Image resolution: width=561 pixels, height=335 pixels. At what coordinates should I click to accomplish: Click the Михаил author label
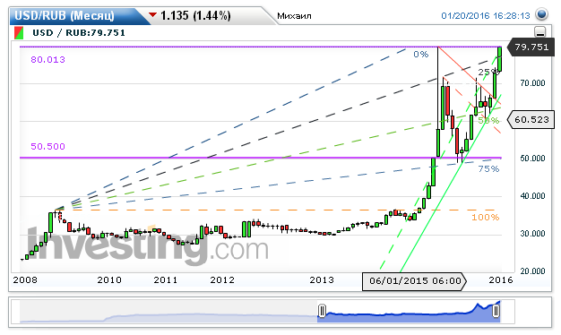click(294, 16)
